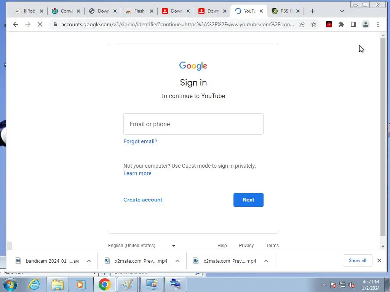Viewport: 390px width, 292px height.
Task: Close the YouTube tab
Action: coord(261,11)
